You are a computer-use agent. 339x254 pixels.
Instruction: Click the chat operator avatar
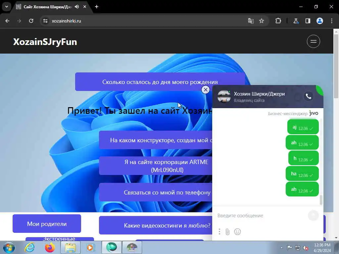click(x=224, y=96)
